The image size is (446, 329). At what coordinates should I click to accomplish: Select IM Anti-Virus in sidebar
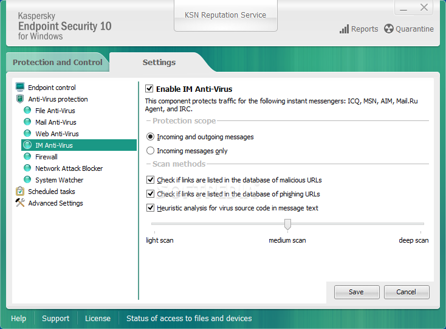tap(79, 145)
